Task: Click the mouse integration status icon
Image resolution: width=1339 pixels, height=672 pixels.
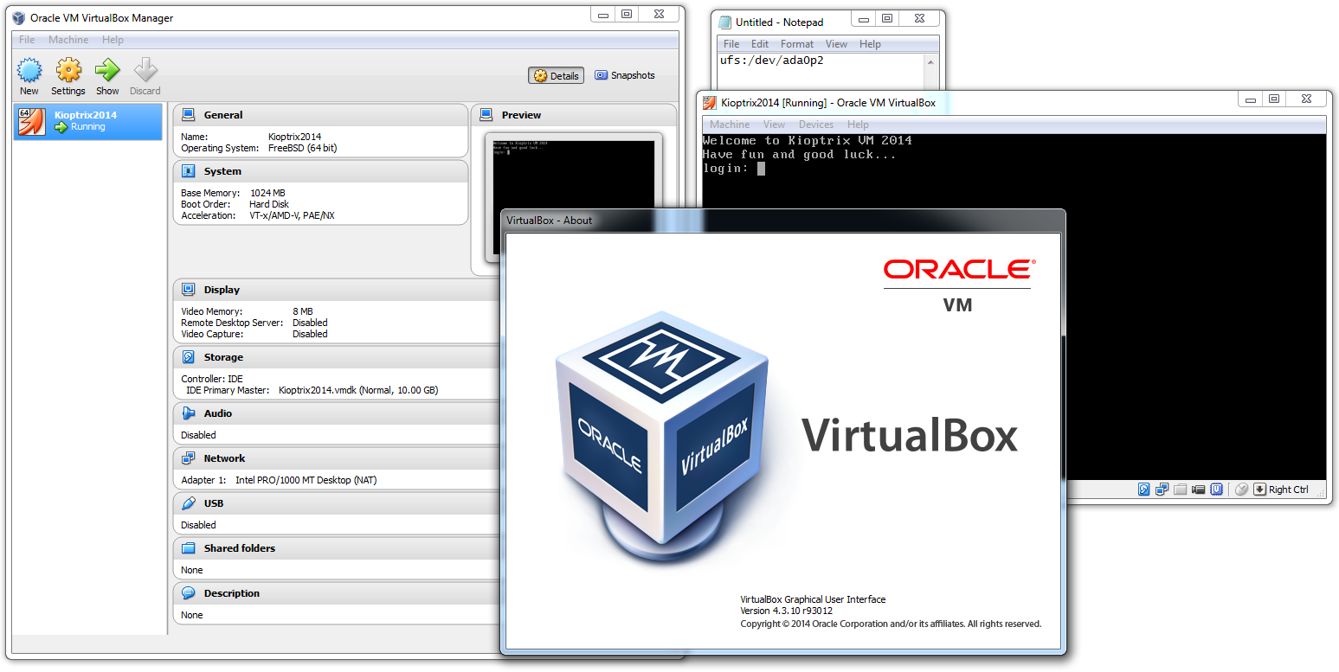Action: (x=1241, y=490)
